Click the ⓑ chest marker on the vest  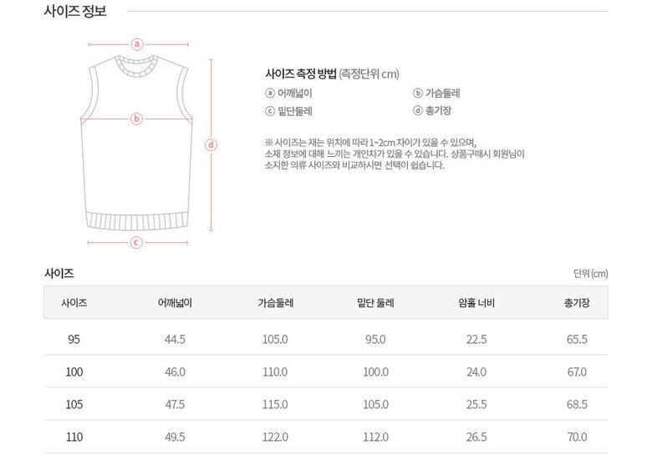[137, 119]
